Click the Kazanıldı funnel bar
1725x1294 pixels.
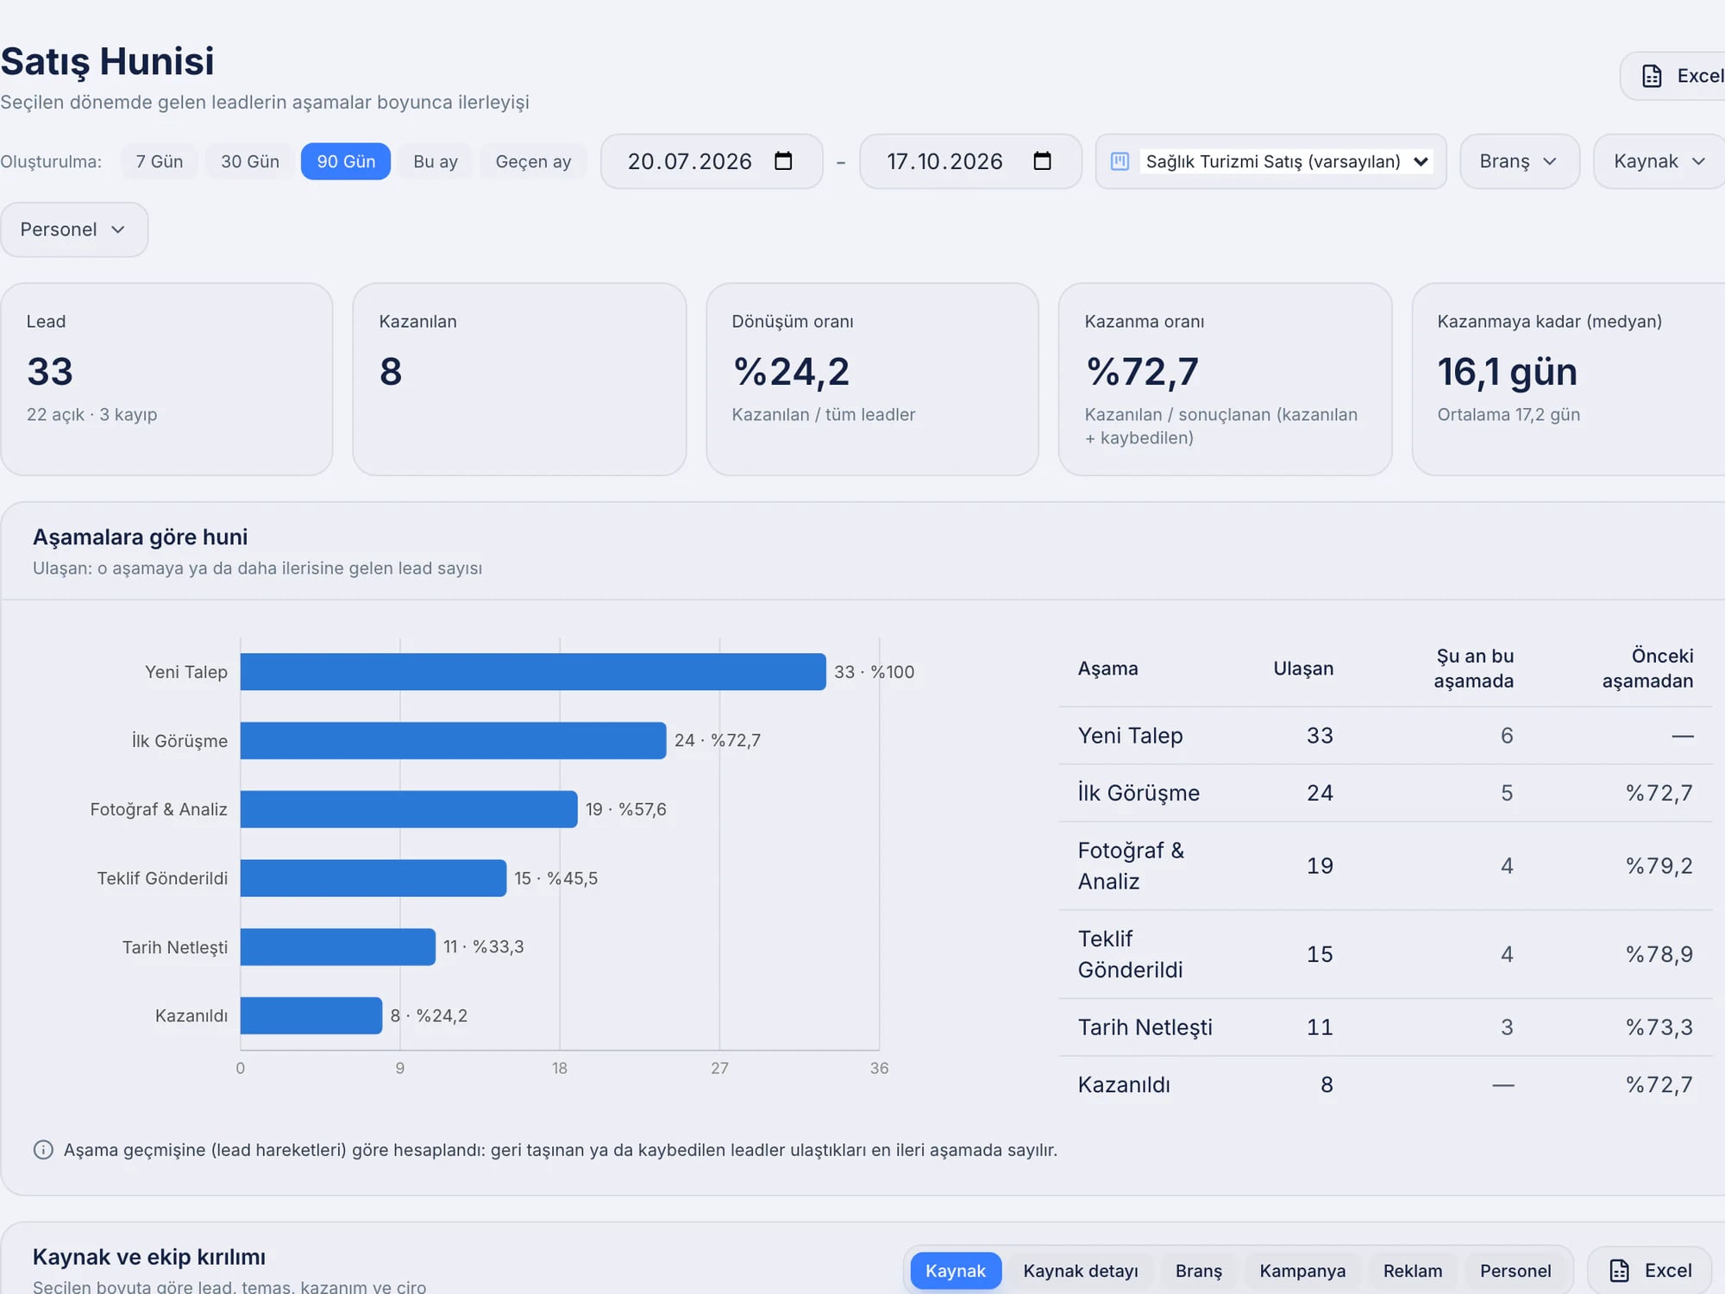(311, 1015)
